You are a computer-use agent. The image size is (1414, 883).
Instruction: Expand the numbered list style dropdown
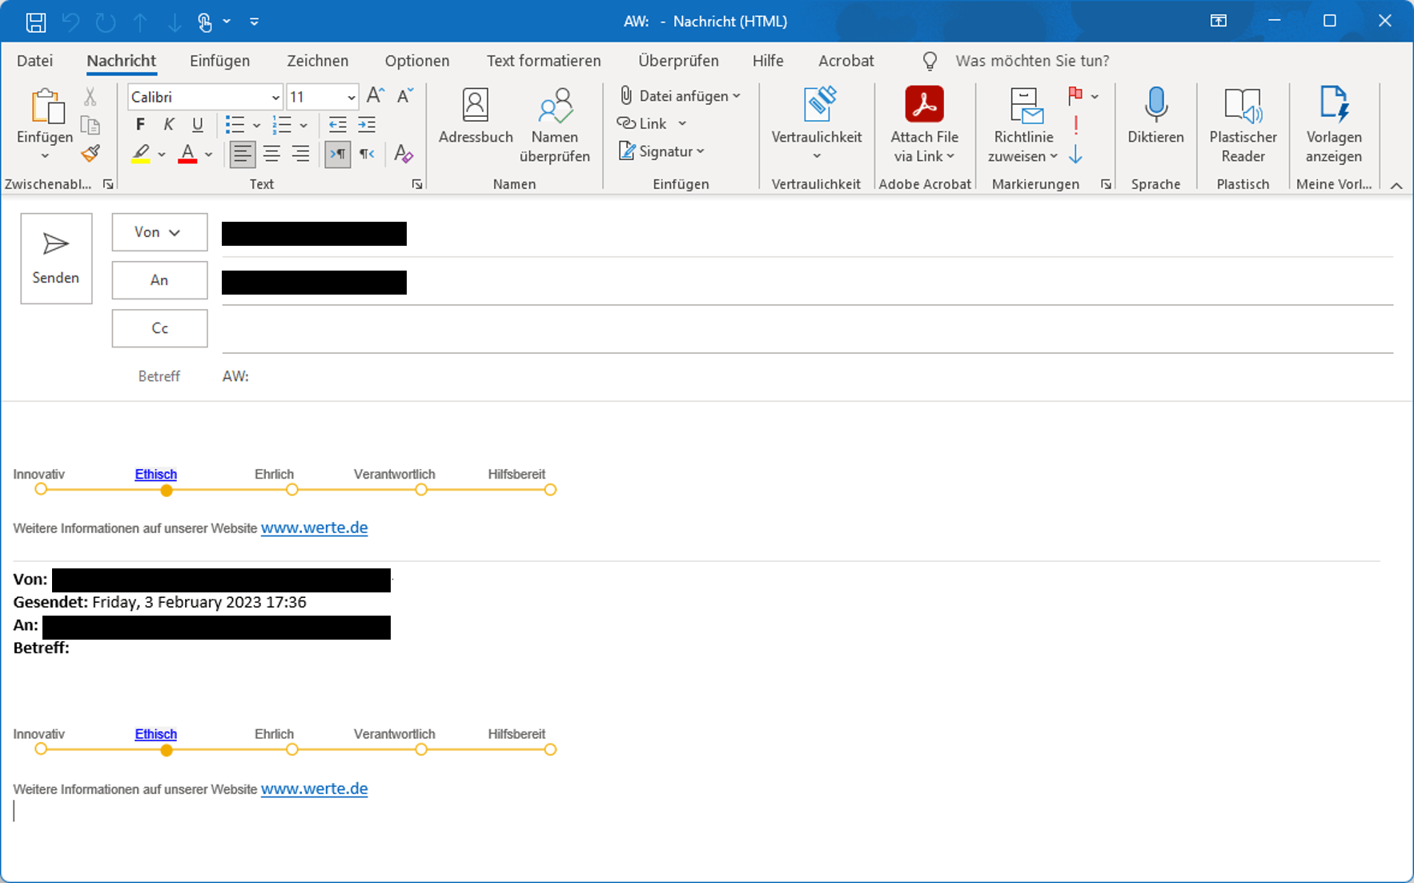pos(303,125)
